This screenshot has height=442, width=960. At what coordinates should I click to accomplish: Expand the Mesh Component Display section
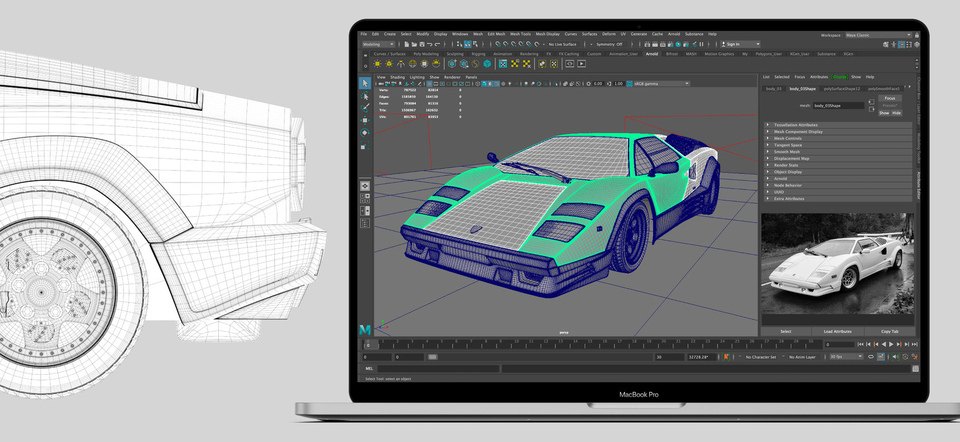(838, 132)
